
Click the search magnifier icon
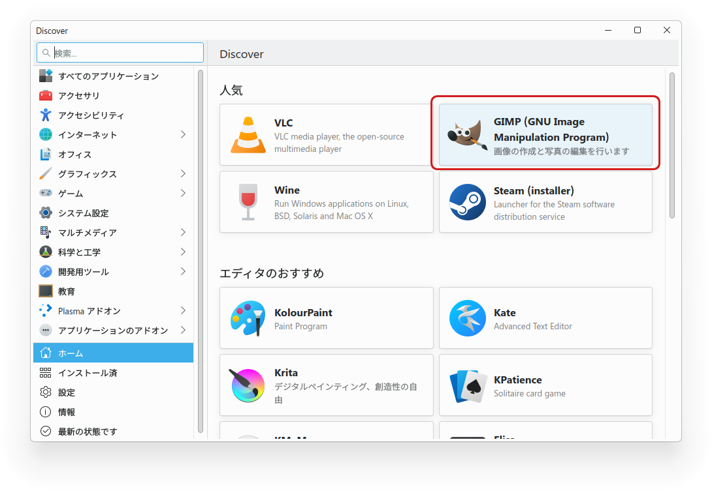[x=46, y=53]
